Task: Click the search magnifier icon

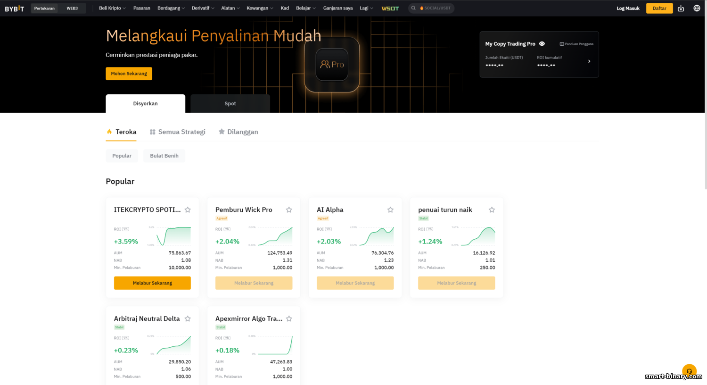Action: tap(413, 8)
